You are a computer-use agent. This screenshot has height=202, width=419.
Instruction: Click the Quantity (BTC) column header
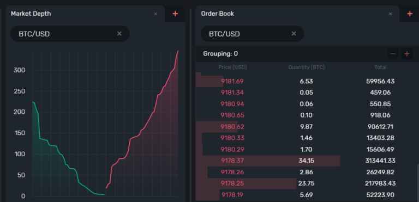coord(306,68)
